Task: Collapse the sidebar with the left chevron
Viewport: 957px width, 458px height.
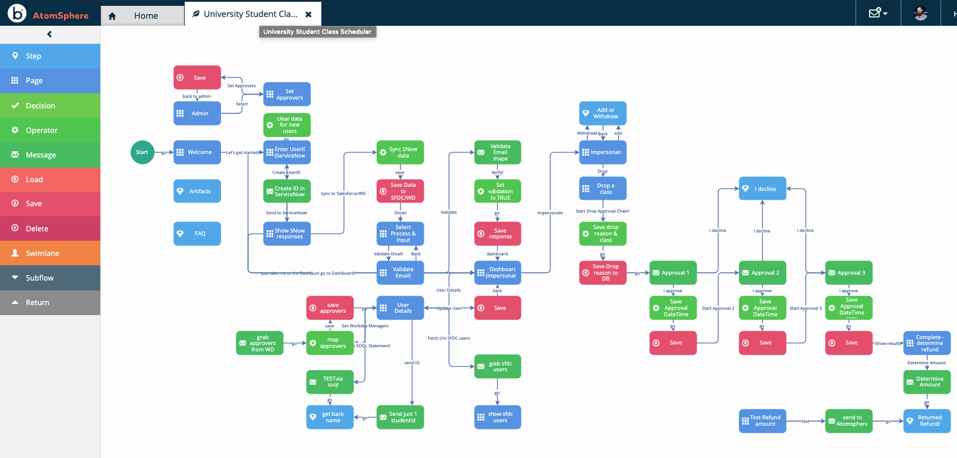Action: [x=49, y=34]
